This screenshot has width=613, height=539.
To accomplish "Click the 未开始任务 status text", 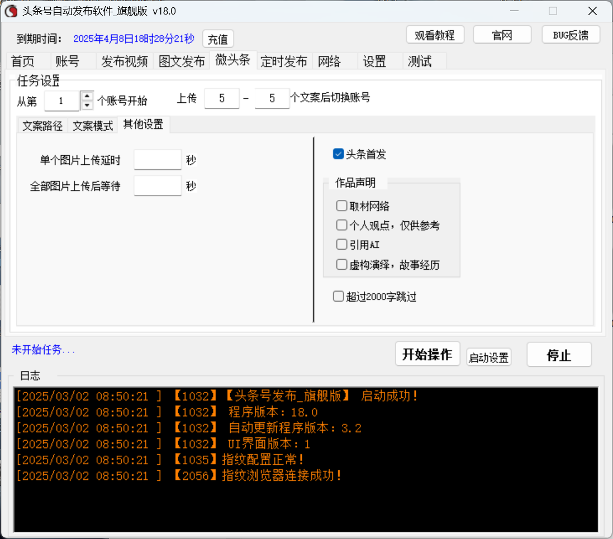I will pyautogui.click(x=43, y=350).
